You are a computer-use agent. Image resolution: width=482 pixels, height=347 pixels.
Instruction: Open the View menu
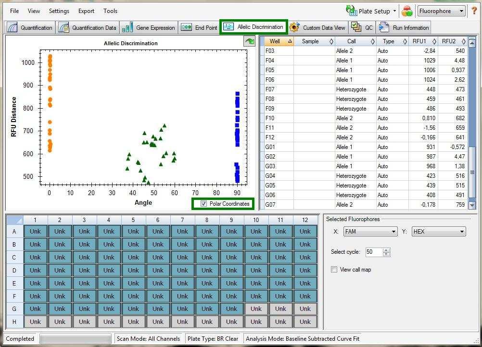(34, 11)
